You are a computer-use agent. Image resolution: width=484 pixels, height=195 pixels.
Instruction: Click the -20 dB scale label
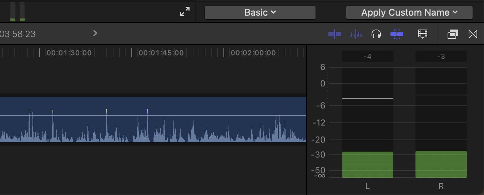[318, 140]
